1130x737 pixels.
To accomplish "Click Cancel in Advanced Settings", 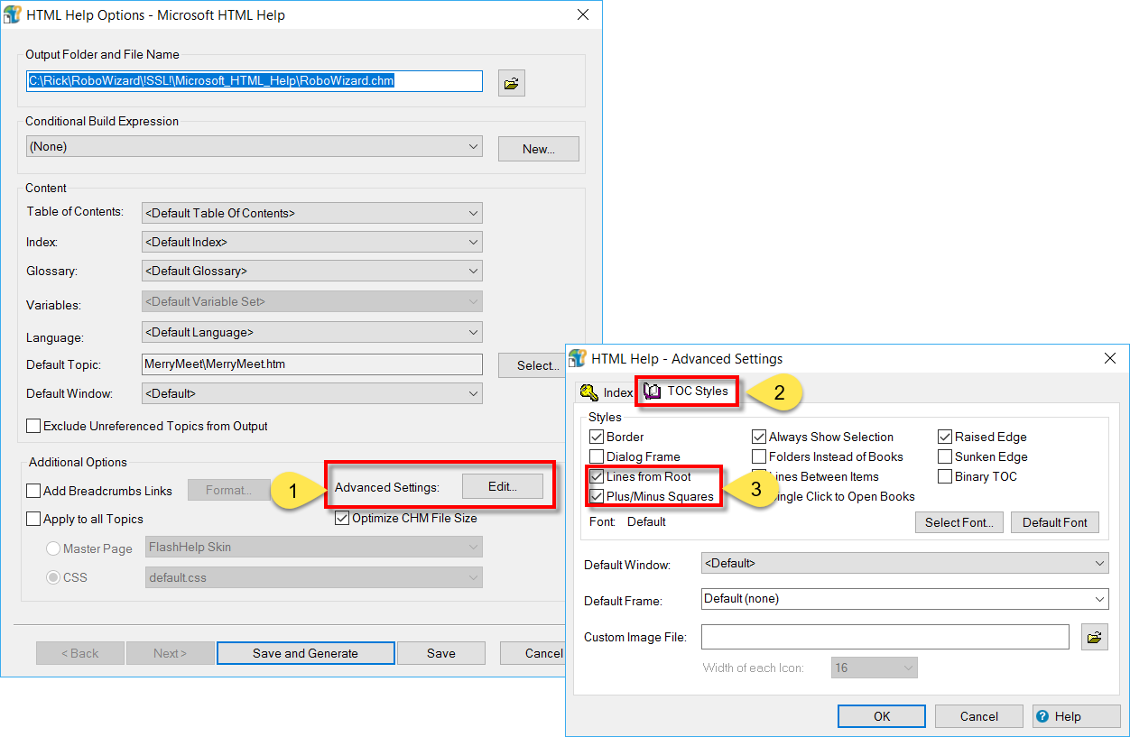I will click(x=979, y=716).
